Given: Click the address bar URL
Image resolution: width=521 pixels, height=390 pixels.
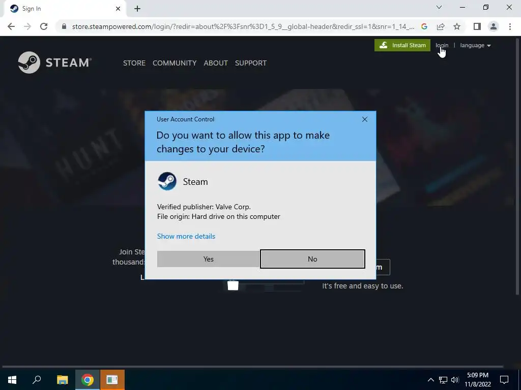Looking at the screenshot, I should pos(243,26).
